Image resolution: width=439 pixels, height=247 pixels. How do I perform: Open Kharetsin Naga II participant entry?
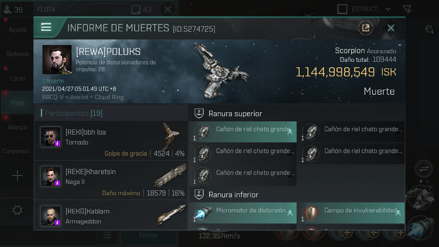coord(111,180)
